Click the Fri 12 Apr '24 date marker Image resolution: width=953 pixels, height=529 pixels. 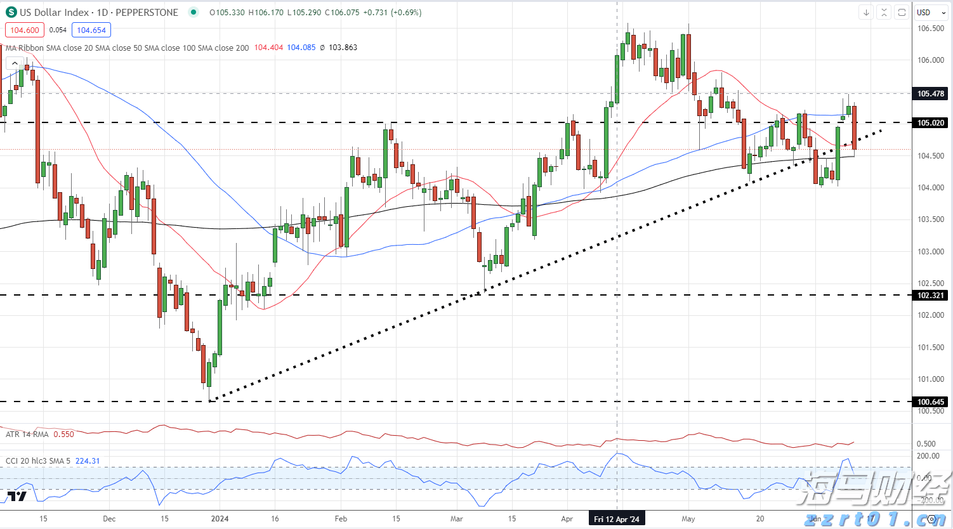(x=617, y=519)
